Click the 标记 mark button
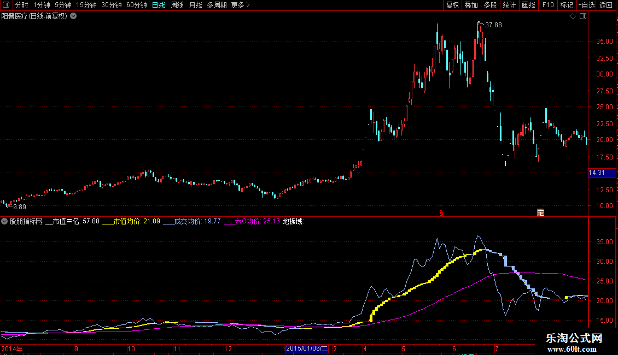 pyautogui.click(x=567, y=5)
